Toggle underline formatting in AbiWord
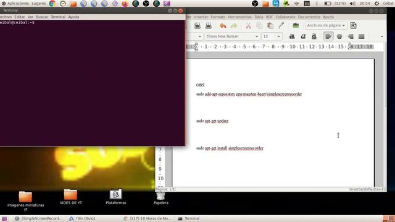The image size is (395, 222). 314,36
